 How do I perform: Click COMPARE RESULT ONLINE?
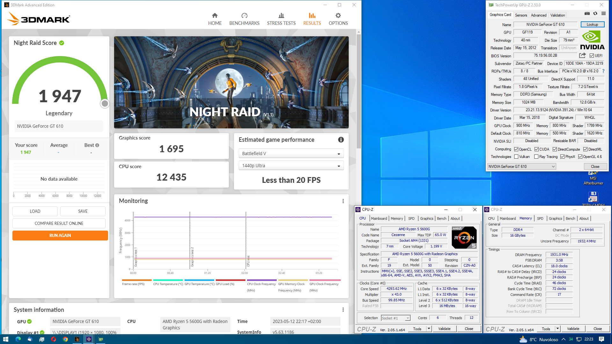coord(59,223)
